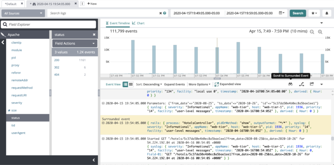
Task: Select the userAgent field
Action: 18,133
